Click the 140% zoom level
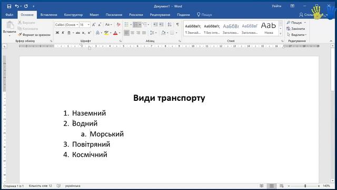Screen dimensions: 337x190 pos(326,186)
